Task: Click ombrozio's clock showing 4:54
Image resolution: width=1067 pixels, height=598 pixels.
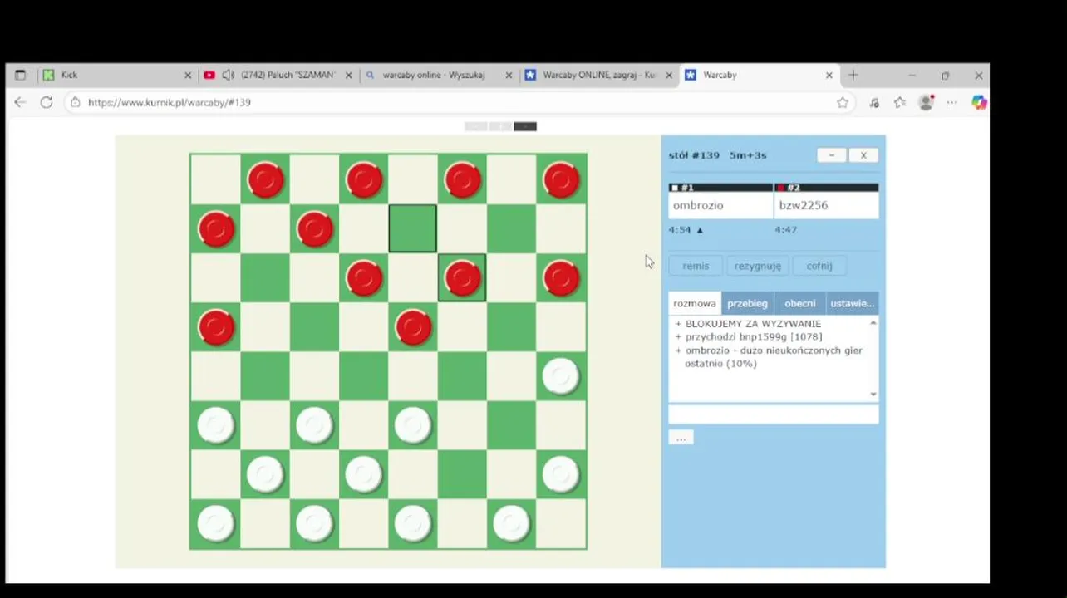Action: pos(681,230)
